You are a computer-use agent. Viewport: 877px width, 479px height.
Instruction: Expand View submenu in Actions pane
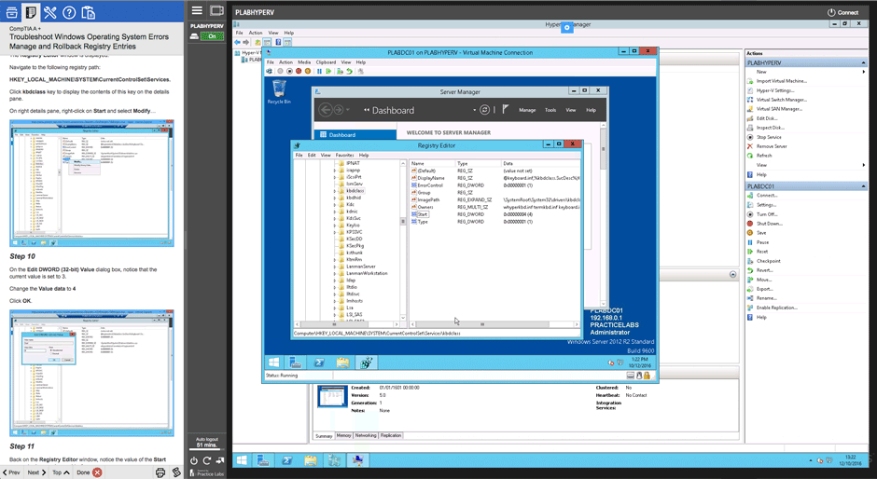pos(864,165)
